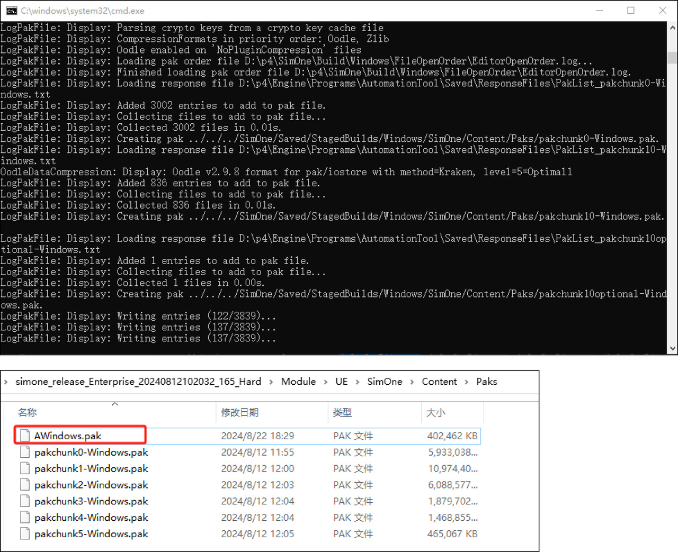Screen dimensions: 678x552
Task: Click the date 2024/8/12 12:03
Action: pyautogui.click(x=257, y=485)
